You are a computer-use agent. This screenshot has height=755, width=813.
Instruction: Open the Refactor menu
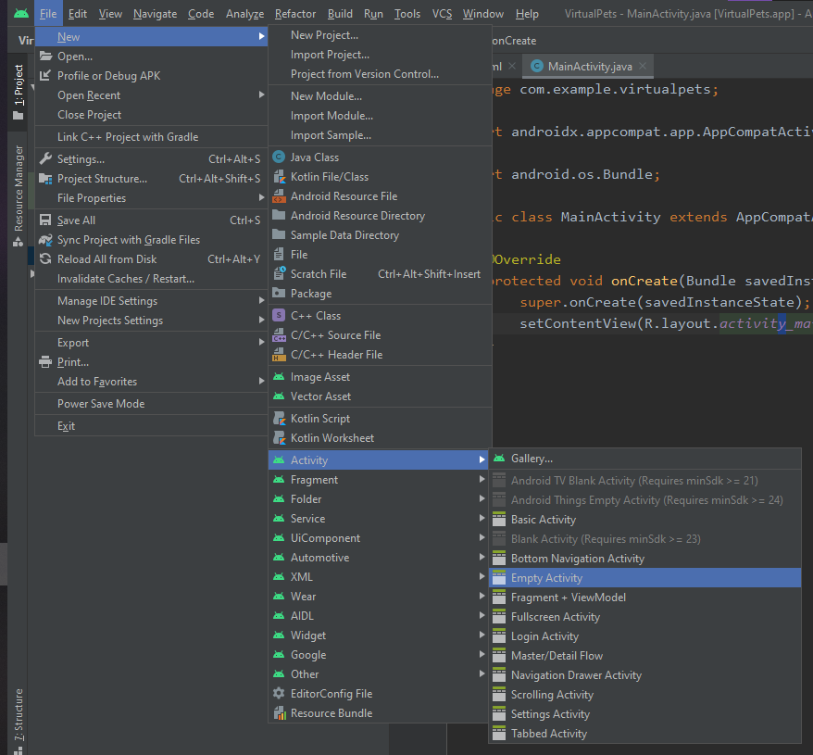[x=294, y=14]
